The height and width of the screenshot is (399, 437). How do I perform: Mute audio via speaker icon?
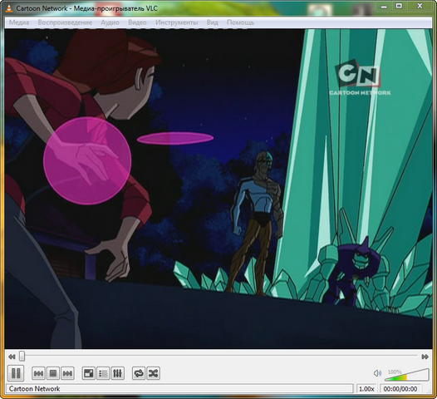pyautogui.click(x=377, y=373)
